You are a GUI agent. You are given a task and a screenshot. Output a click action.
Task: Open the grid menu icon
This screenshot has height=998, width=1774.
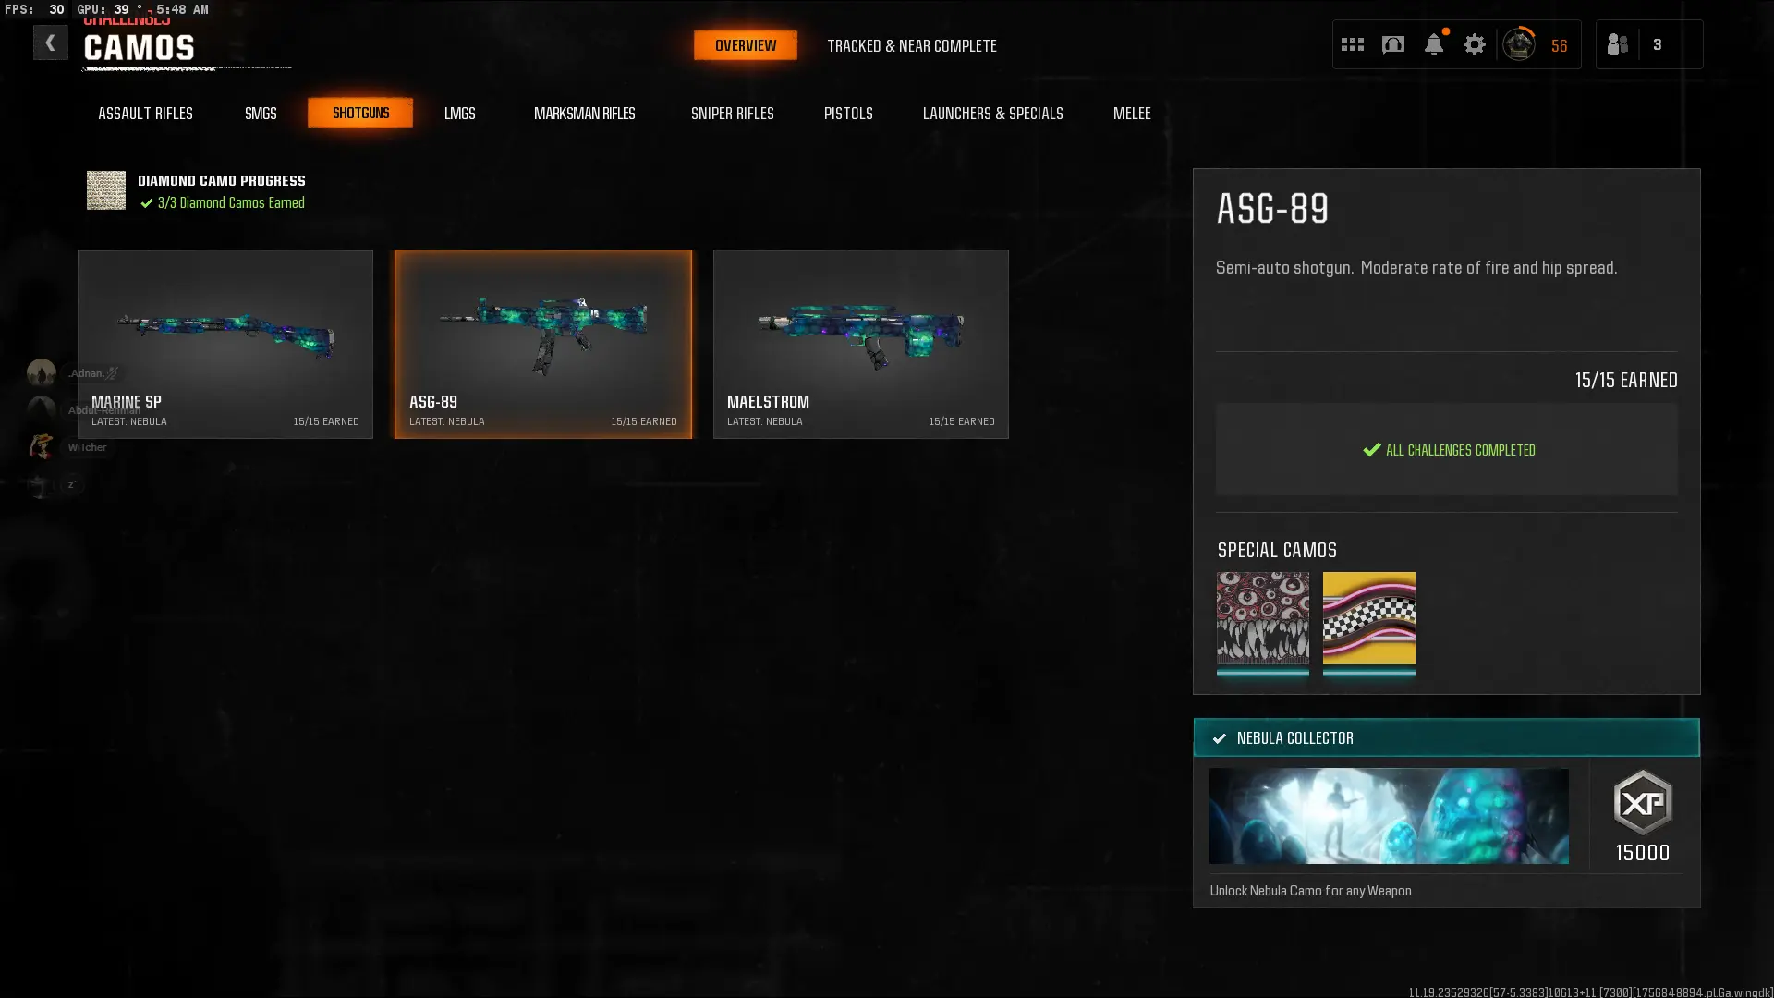1352,44
